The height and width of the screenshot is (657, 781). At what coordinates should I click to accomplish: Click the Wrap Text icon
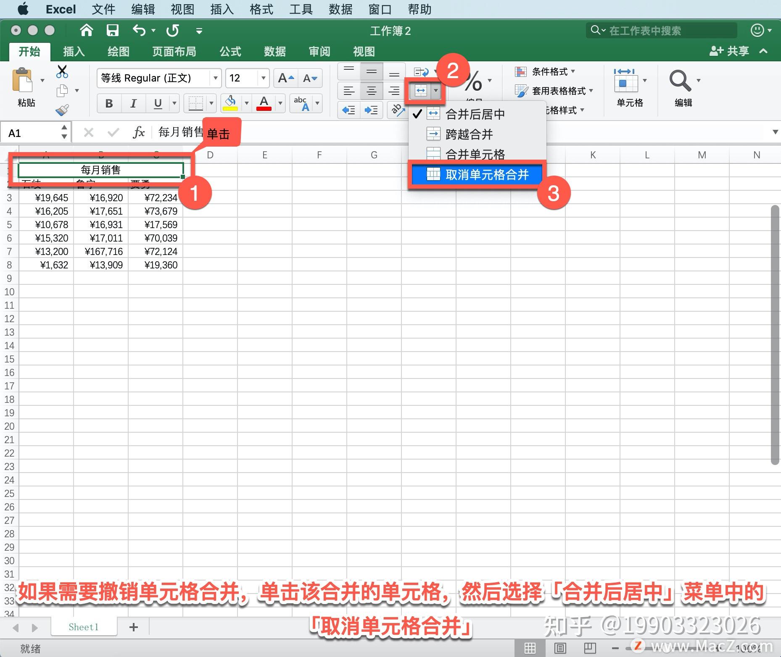(421, 72)
